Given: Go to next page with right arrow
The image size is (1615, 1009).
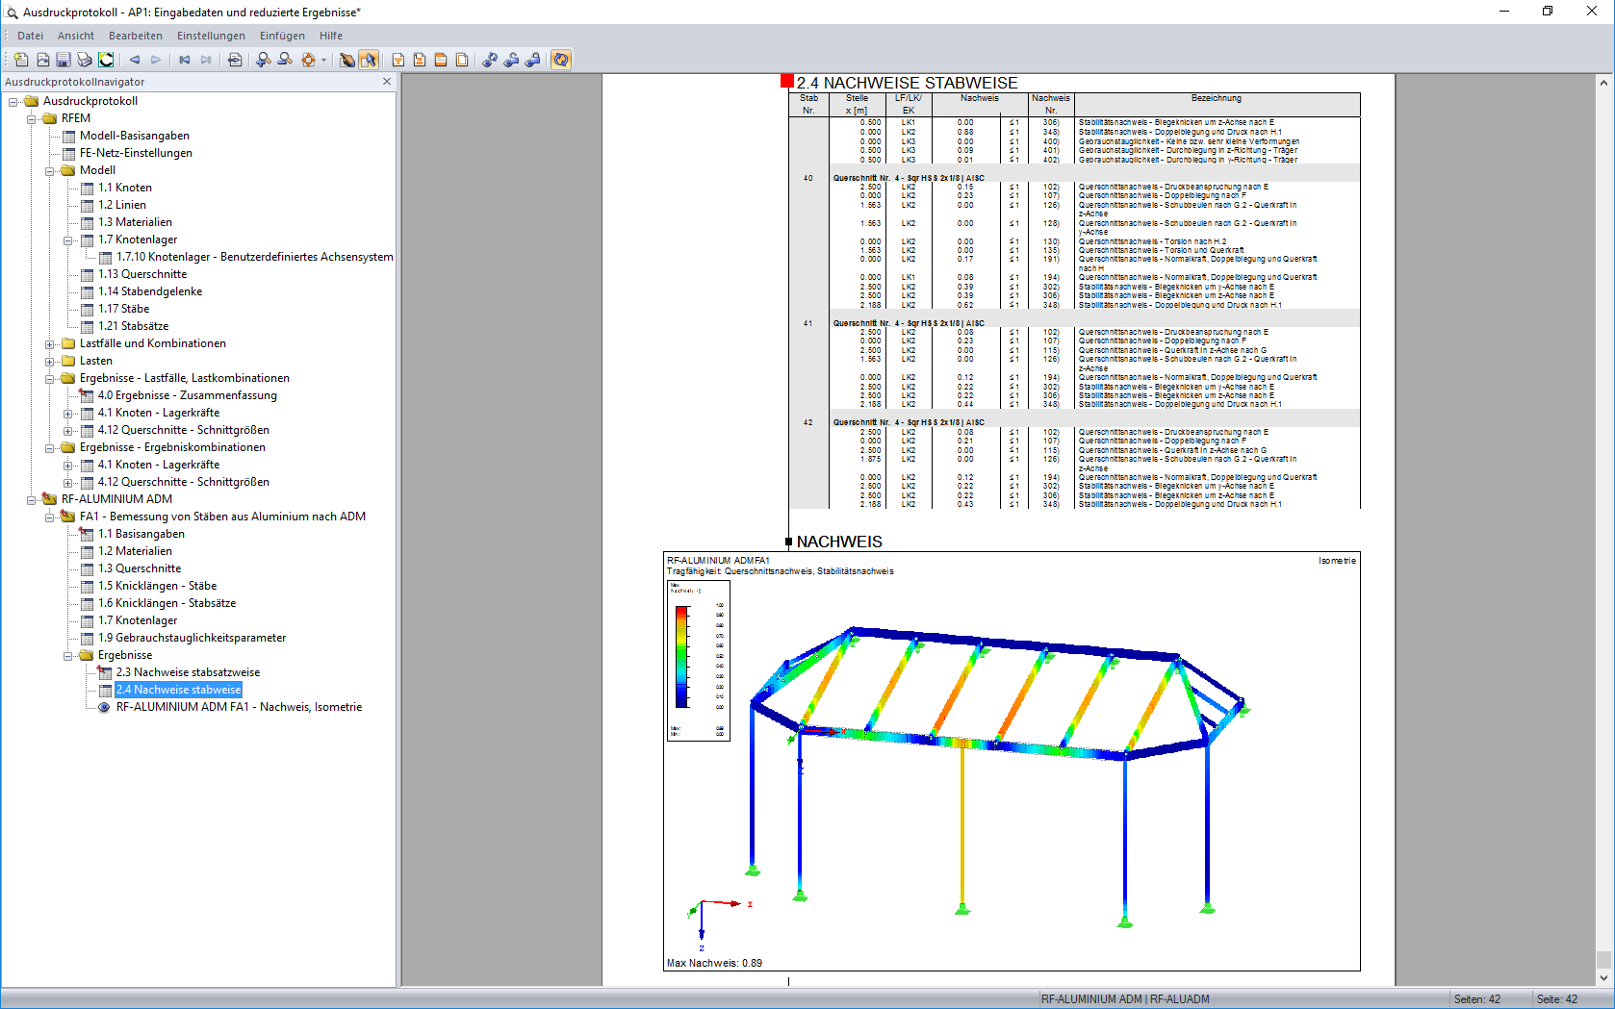Looking at the screenshot, I should pyautogui.click(x=156, y=60).
